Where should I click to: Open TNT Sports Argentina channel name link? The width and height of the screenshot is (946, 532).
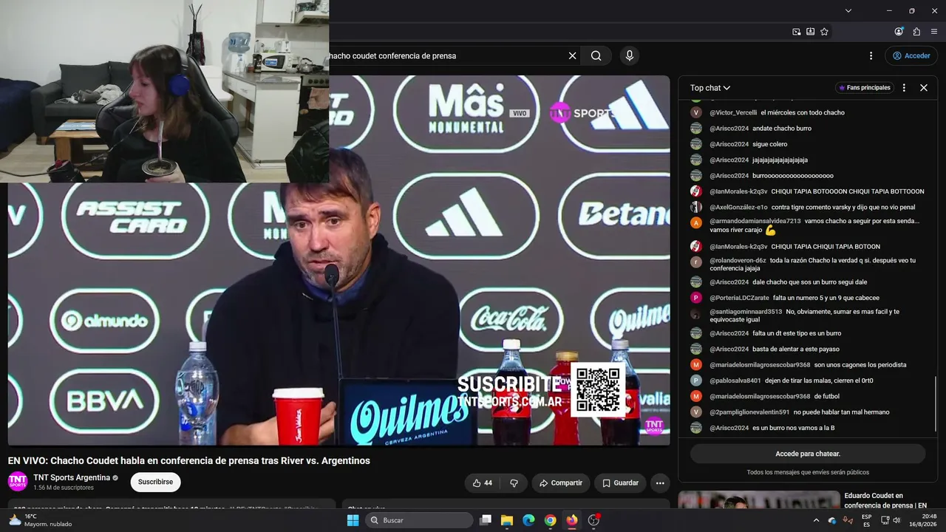pos(72,477)
